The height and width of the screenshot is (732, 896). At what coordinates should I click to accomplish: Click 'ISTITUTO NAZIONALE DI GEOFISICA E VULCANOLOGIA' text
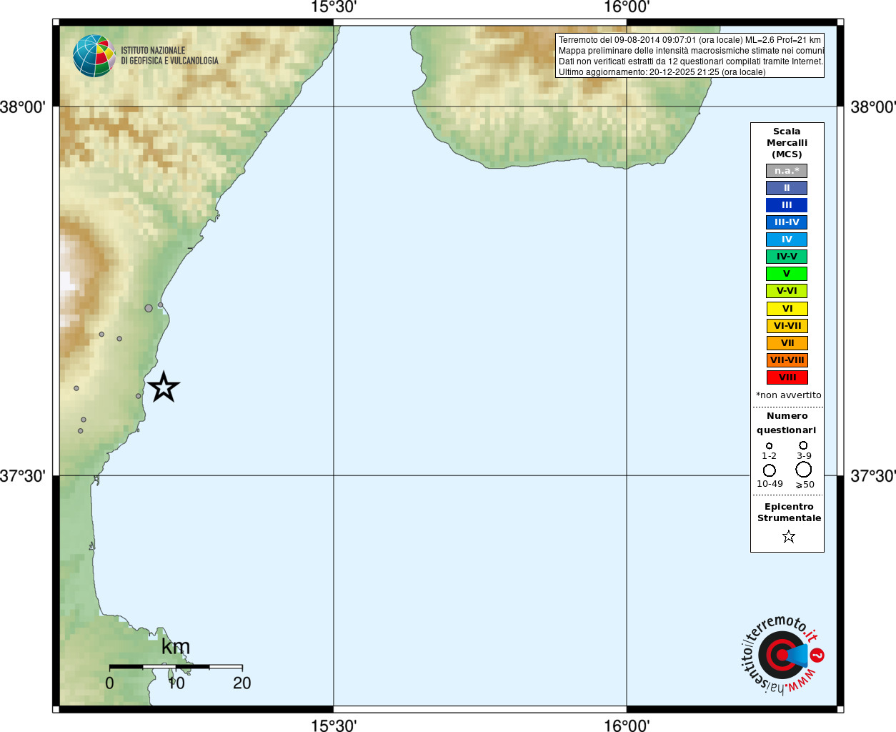[x=169, y=56]
